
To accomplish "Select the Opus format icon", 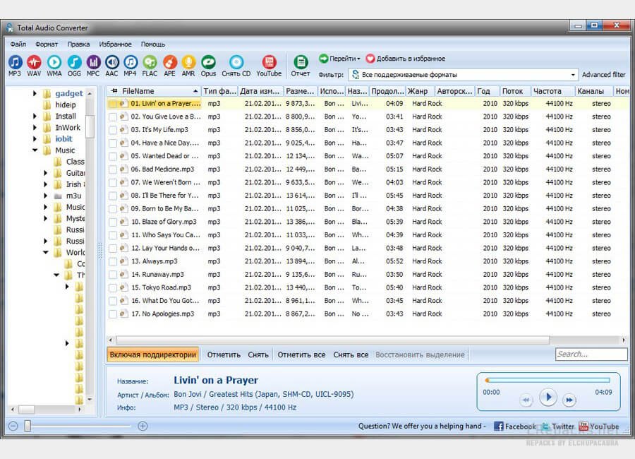I will pyautogui.click(x=208, y=62).
